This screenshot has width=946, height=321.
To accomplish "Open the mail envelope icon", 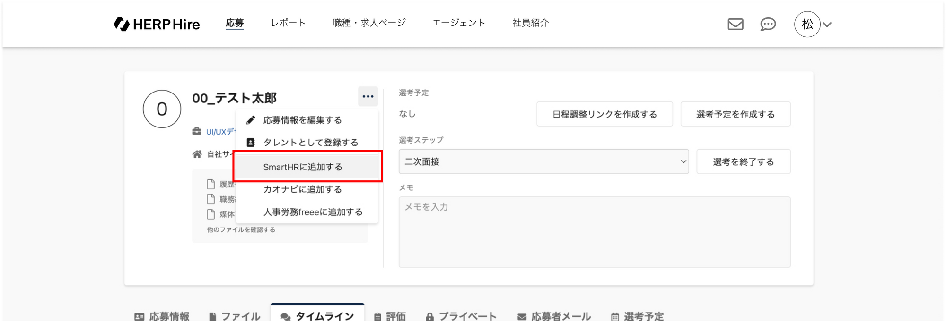I will (735, 24).
